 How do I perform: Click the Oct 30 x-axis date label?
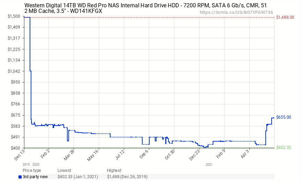tap(170, 155)
